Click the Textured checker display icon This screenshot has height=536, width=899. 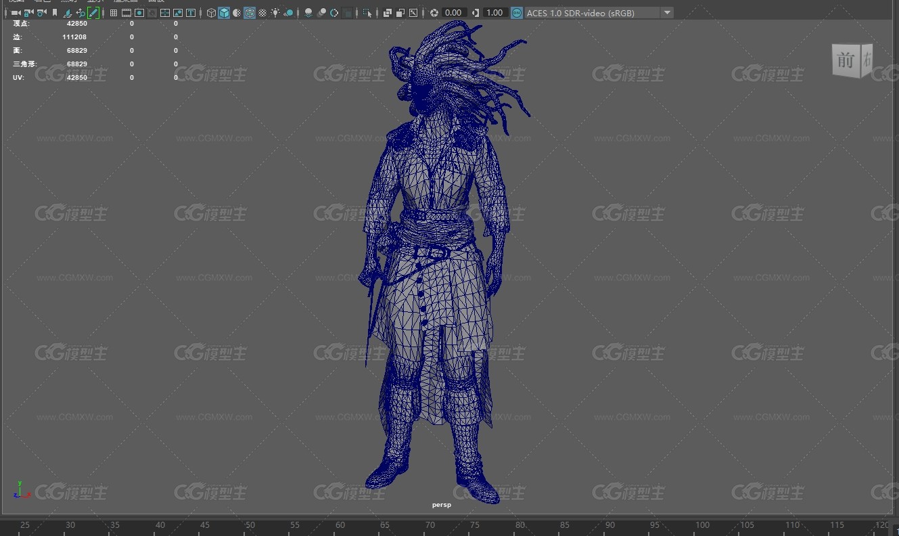click(x=262, y=13)
